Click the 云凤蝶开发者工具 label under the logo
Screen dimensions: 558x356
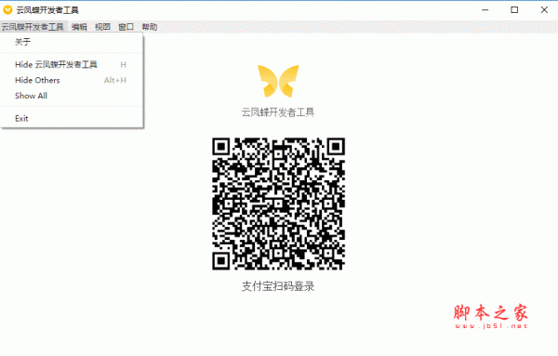[x=278, y=112]
